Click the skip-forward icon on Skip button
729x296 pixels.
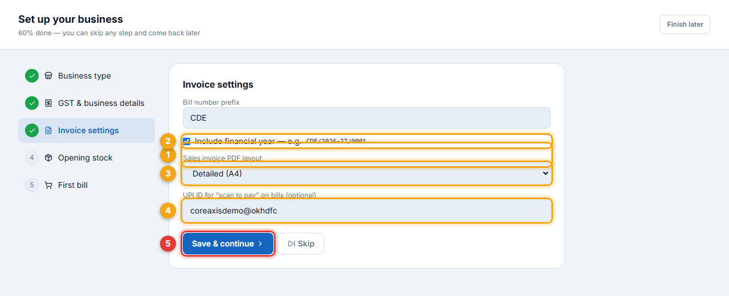tap(291, 244)
